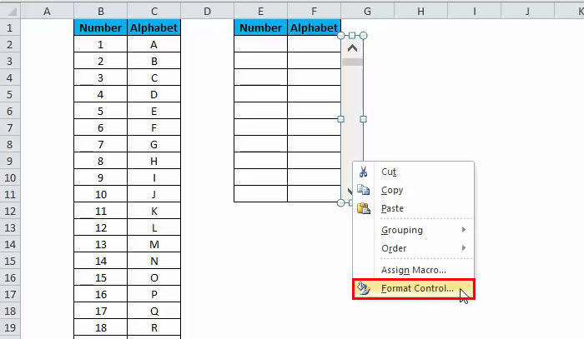Select row 1 header
The width and height of the screenshot is (584, 339).
[10, 27]
